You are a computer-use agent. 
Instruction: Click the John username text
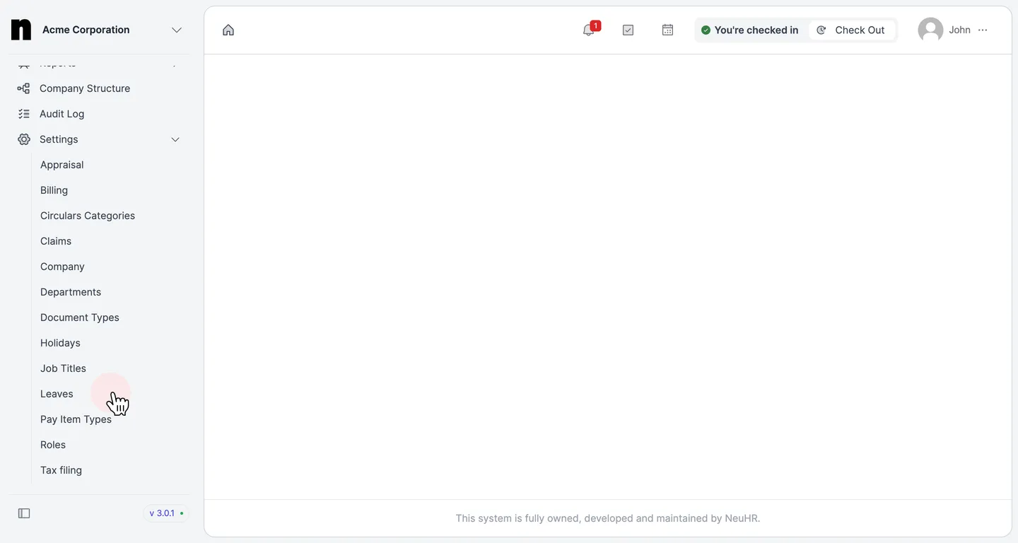coord(959,30)
